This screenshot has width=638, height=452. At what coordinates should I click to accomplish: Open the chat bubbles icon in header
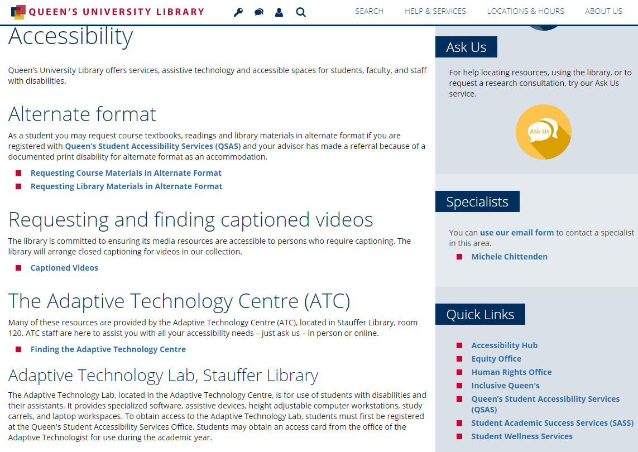(259, 12)
